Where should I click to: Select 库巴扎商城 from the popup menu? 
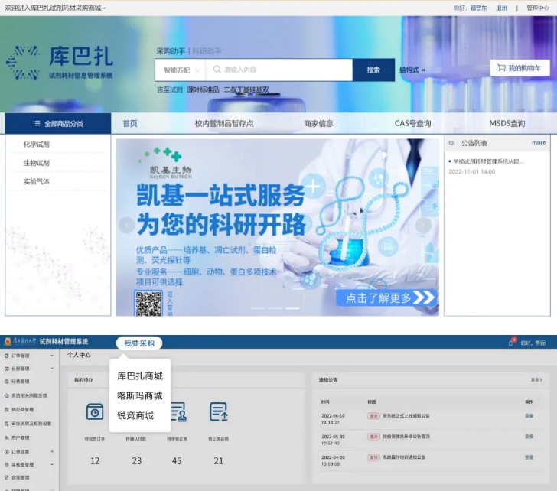click(x=140, y=376)
